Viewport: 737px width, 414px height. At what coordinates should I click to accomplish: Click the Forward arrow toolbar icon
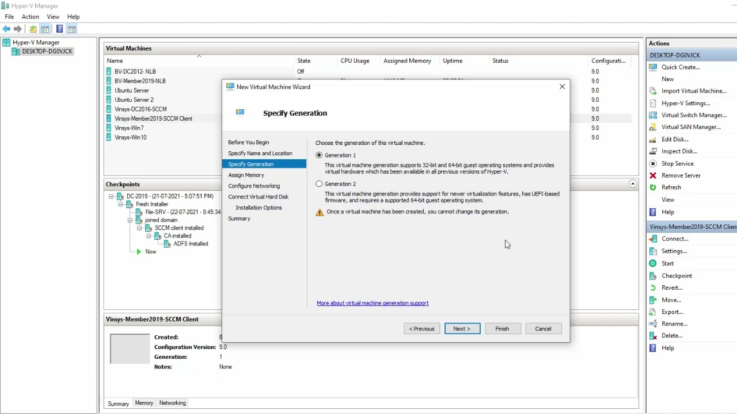point(18,29)
